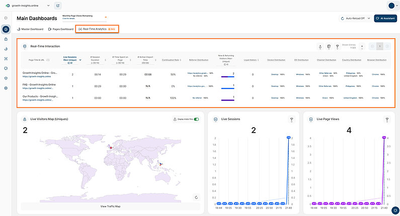Click the Live Page Views widget menu icon
Screen dimensions: 400x216
[311, 119]
